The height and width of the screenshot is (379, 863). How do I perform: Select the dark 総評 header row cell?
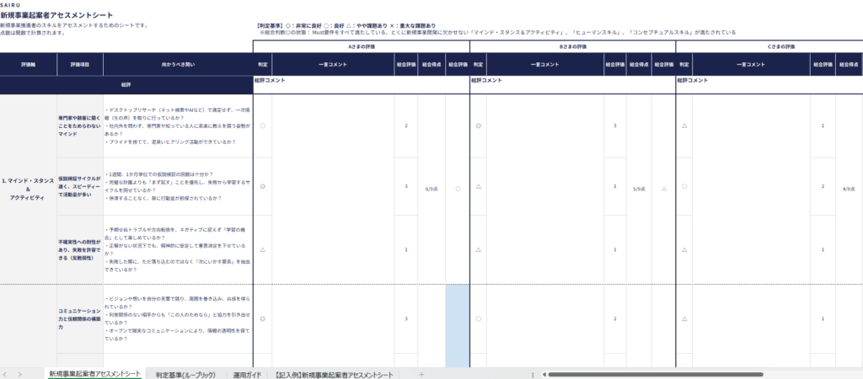coord(126,85)
